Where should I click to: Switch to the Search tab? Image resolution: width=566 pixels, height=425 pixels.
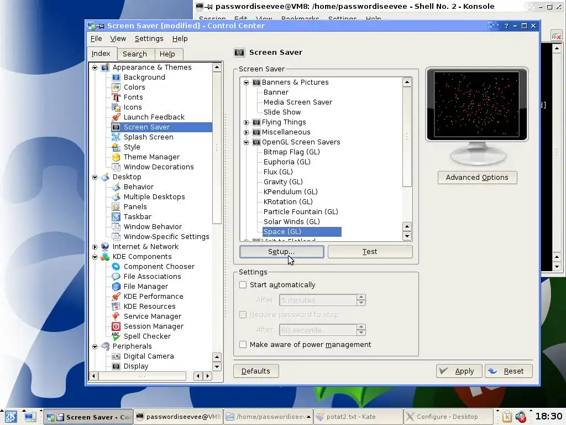pos(135,54)
